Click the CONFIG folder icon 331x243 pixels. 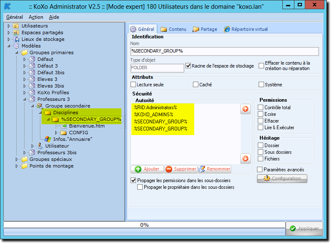click(x=63, y=133)
